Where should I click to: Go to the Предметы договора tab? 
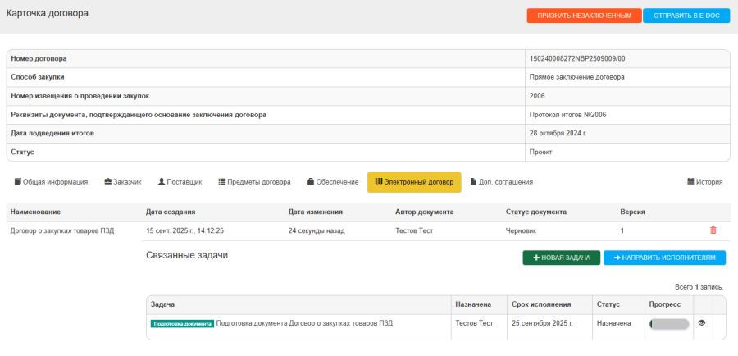[x=254, y=182]
